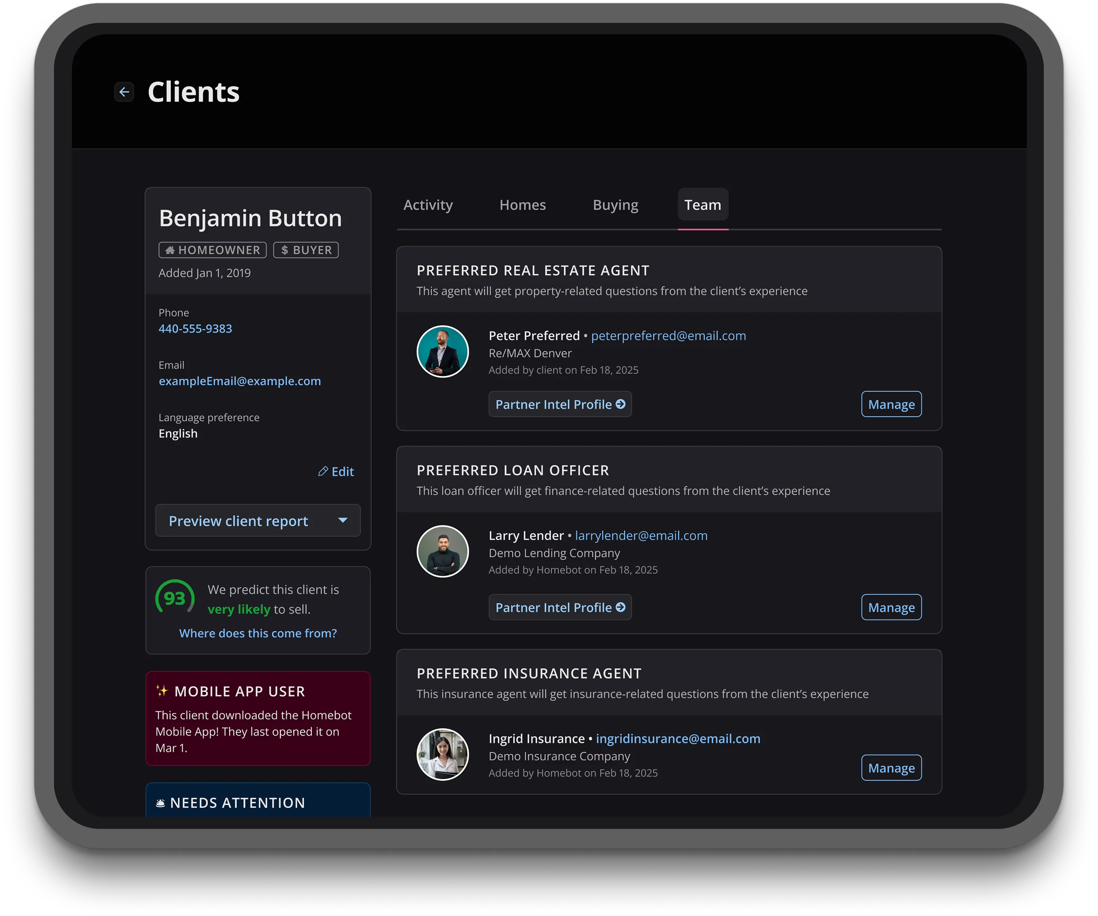The width and height of the screenshot is (1098, 916).
Task: Click 'Demo Insurance Company' text
Action: [560, 756]
